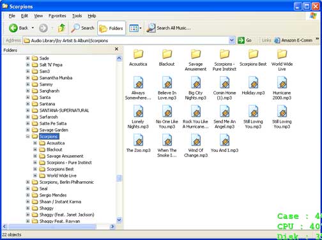Expand the Seal tree node
The height and width of the screenshot is (240, 322).
pos(27,188)
